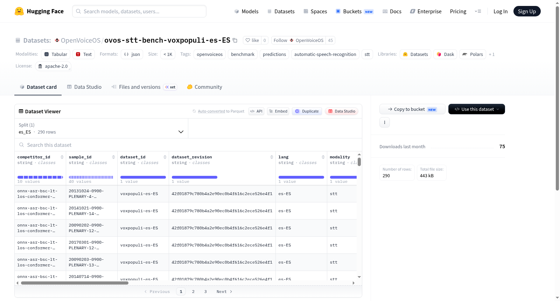Select the Dask library tag
The width and height of the screenshot is (560, 301).
445,54
